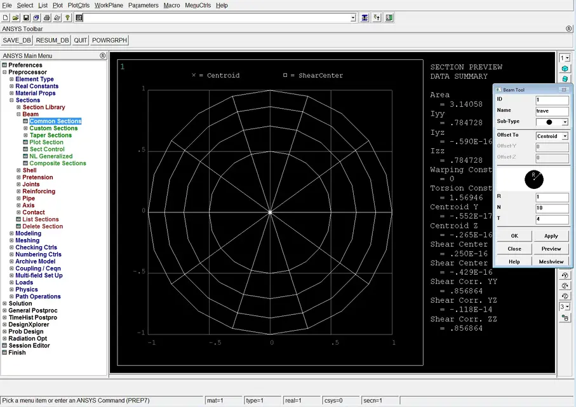Click Preview in the Beam Tool
The height and width of the screenshot is (407, 576).
pyautogui.click(x=551, y=249)
